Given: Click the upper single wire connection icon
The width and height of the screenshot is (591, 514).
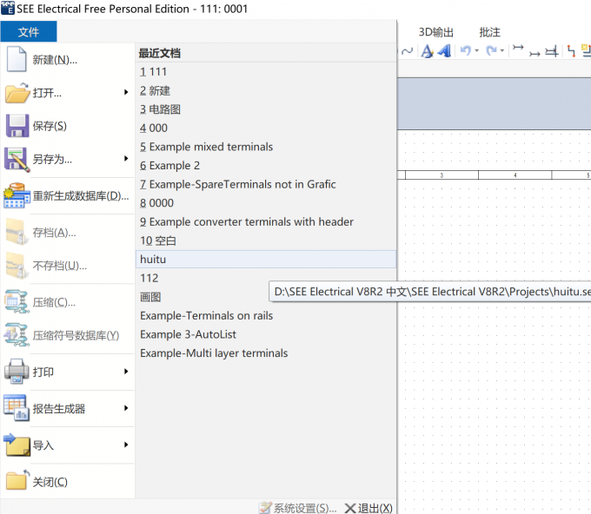Looking at the screenshot, I should (x=518, y=48).
